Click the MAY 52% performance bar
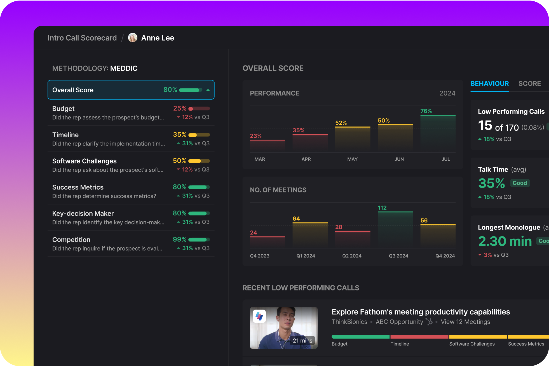The image size is (549, 366). pos(353,139)
